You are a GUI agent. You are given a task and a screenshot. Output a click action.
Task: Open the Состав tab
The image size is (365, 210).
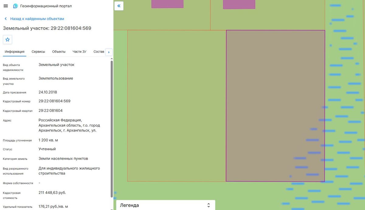(x=99, y=52)
